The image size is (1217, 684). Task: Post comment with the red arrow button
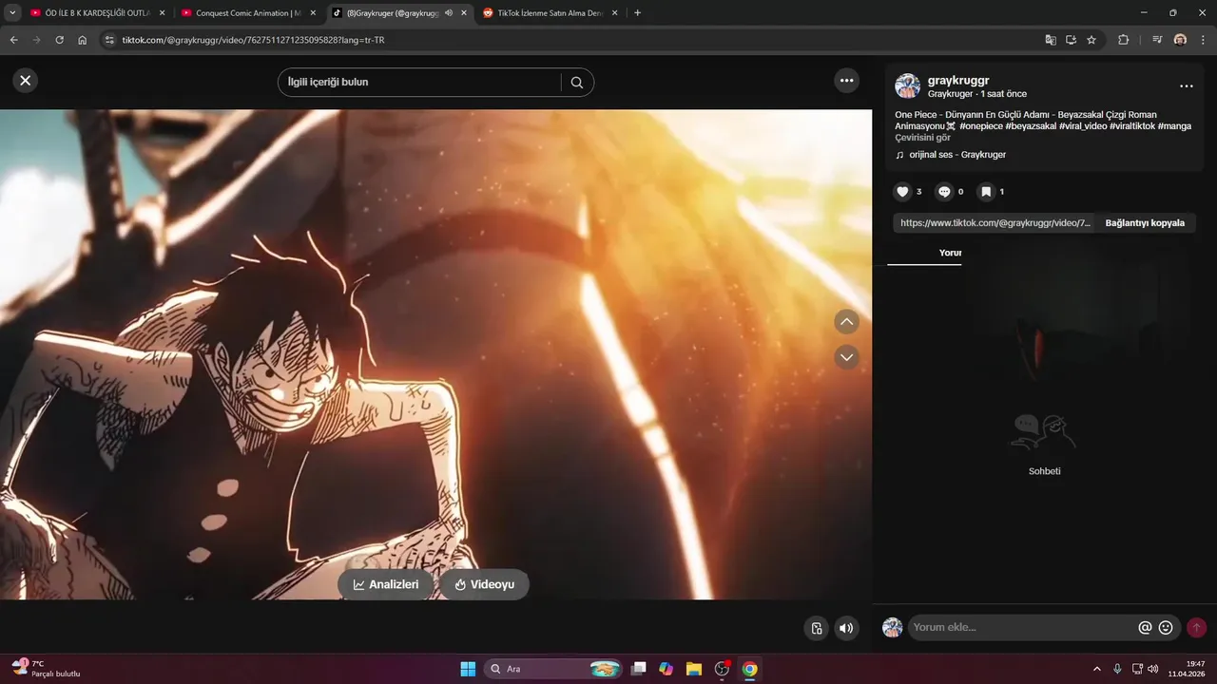pos(1196,627)
